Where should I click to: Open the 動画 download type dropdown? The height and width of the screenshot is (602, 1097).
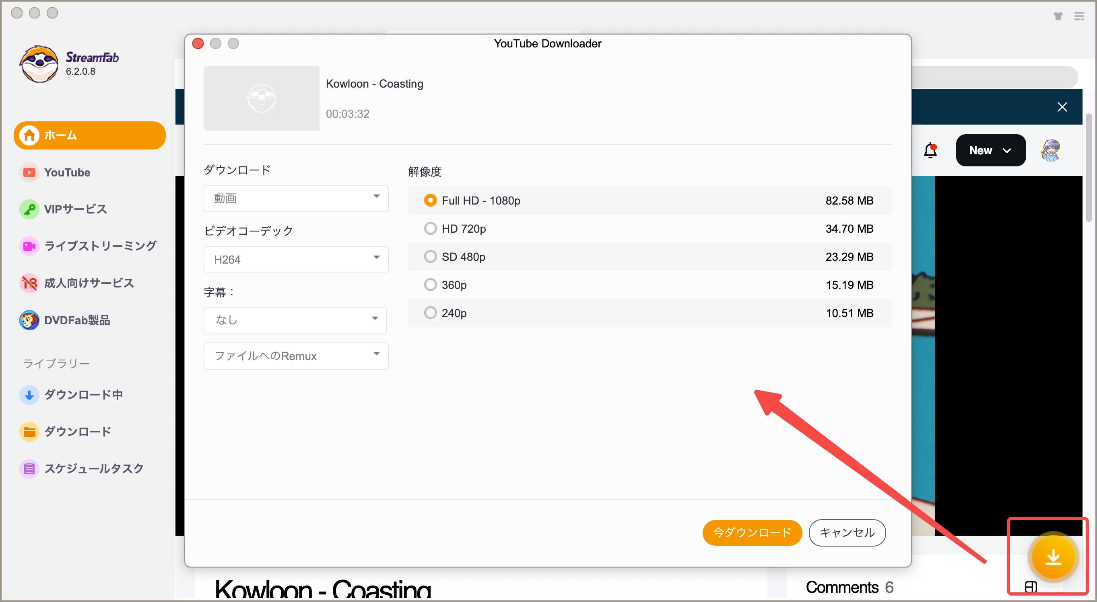click(295, 198)
